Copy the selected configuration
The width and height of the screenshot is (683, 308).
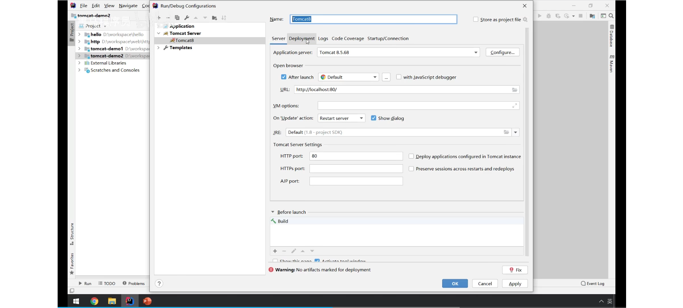coord(177,18)
